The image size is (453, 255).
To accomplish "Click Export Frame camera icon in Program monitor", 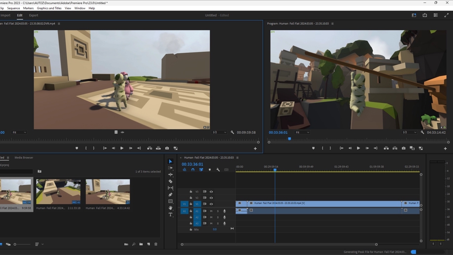I will coord(403,148).
